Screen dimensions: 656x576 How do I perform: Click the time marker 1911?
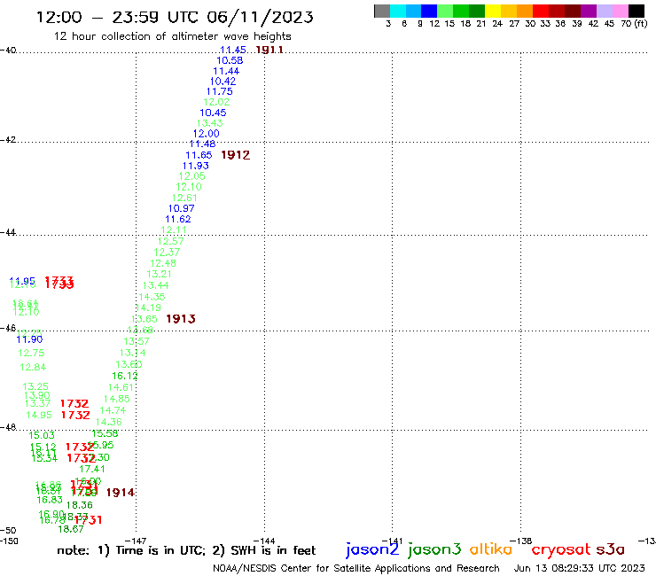pos(269,50)
